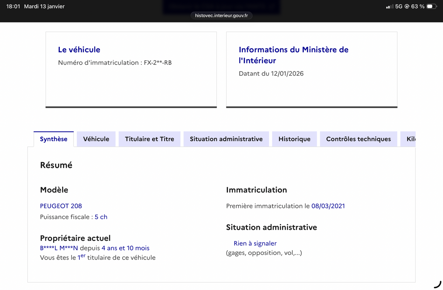Screen dimensions: 443x290
Task: Tap the cellular signal strength icon
Action: click(x=389, y=7)
